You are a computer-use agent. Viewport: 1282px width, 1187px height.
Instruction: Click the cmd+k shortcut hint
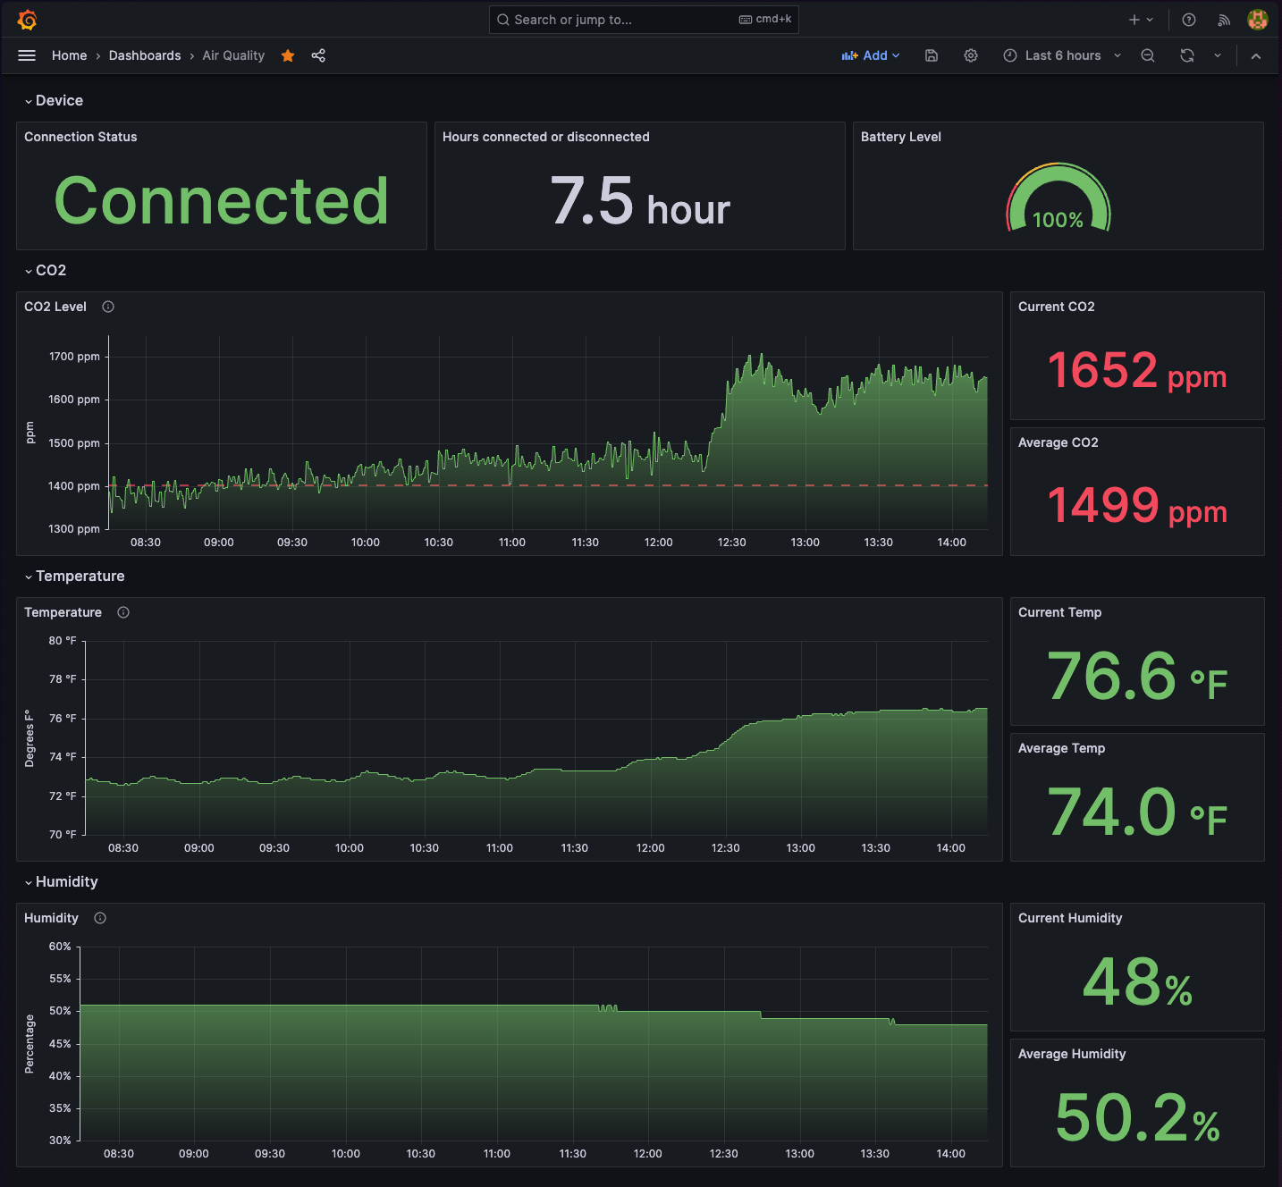[765, 20]
